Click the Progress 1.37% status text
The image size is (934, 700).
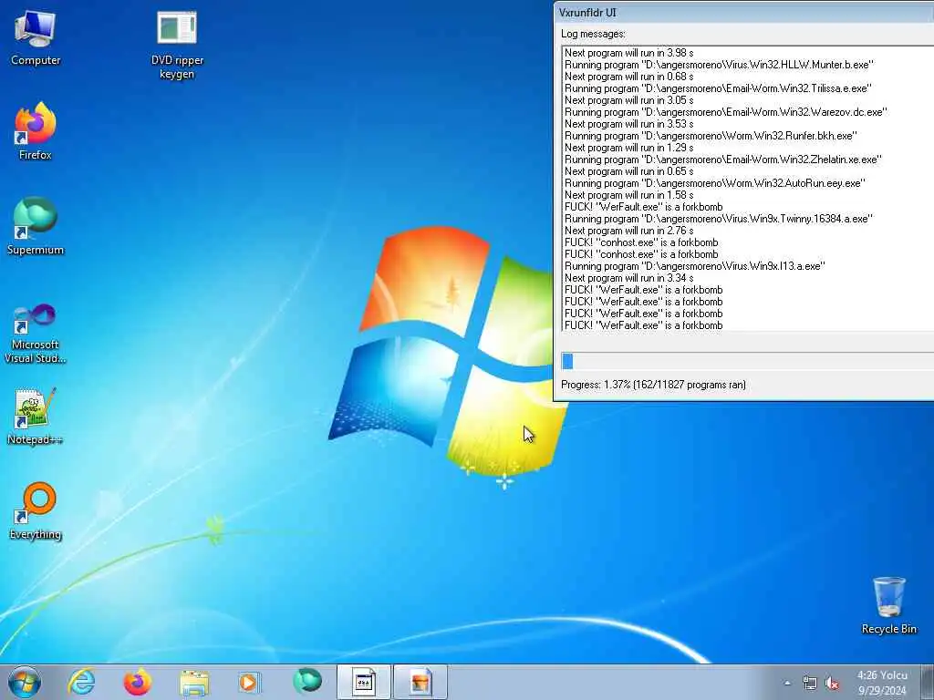[x=653, y=385]
